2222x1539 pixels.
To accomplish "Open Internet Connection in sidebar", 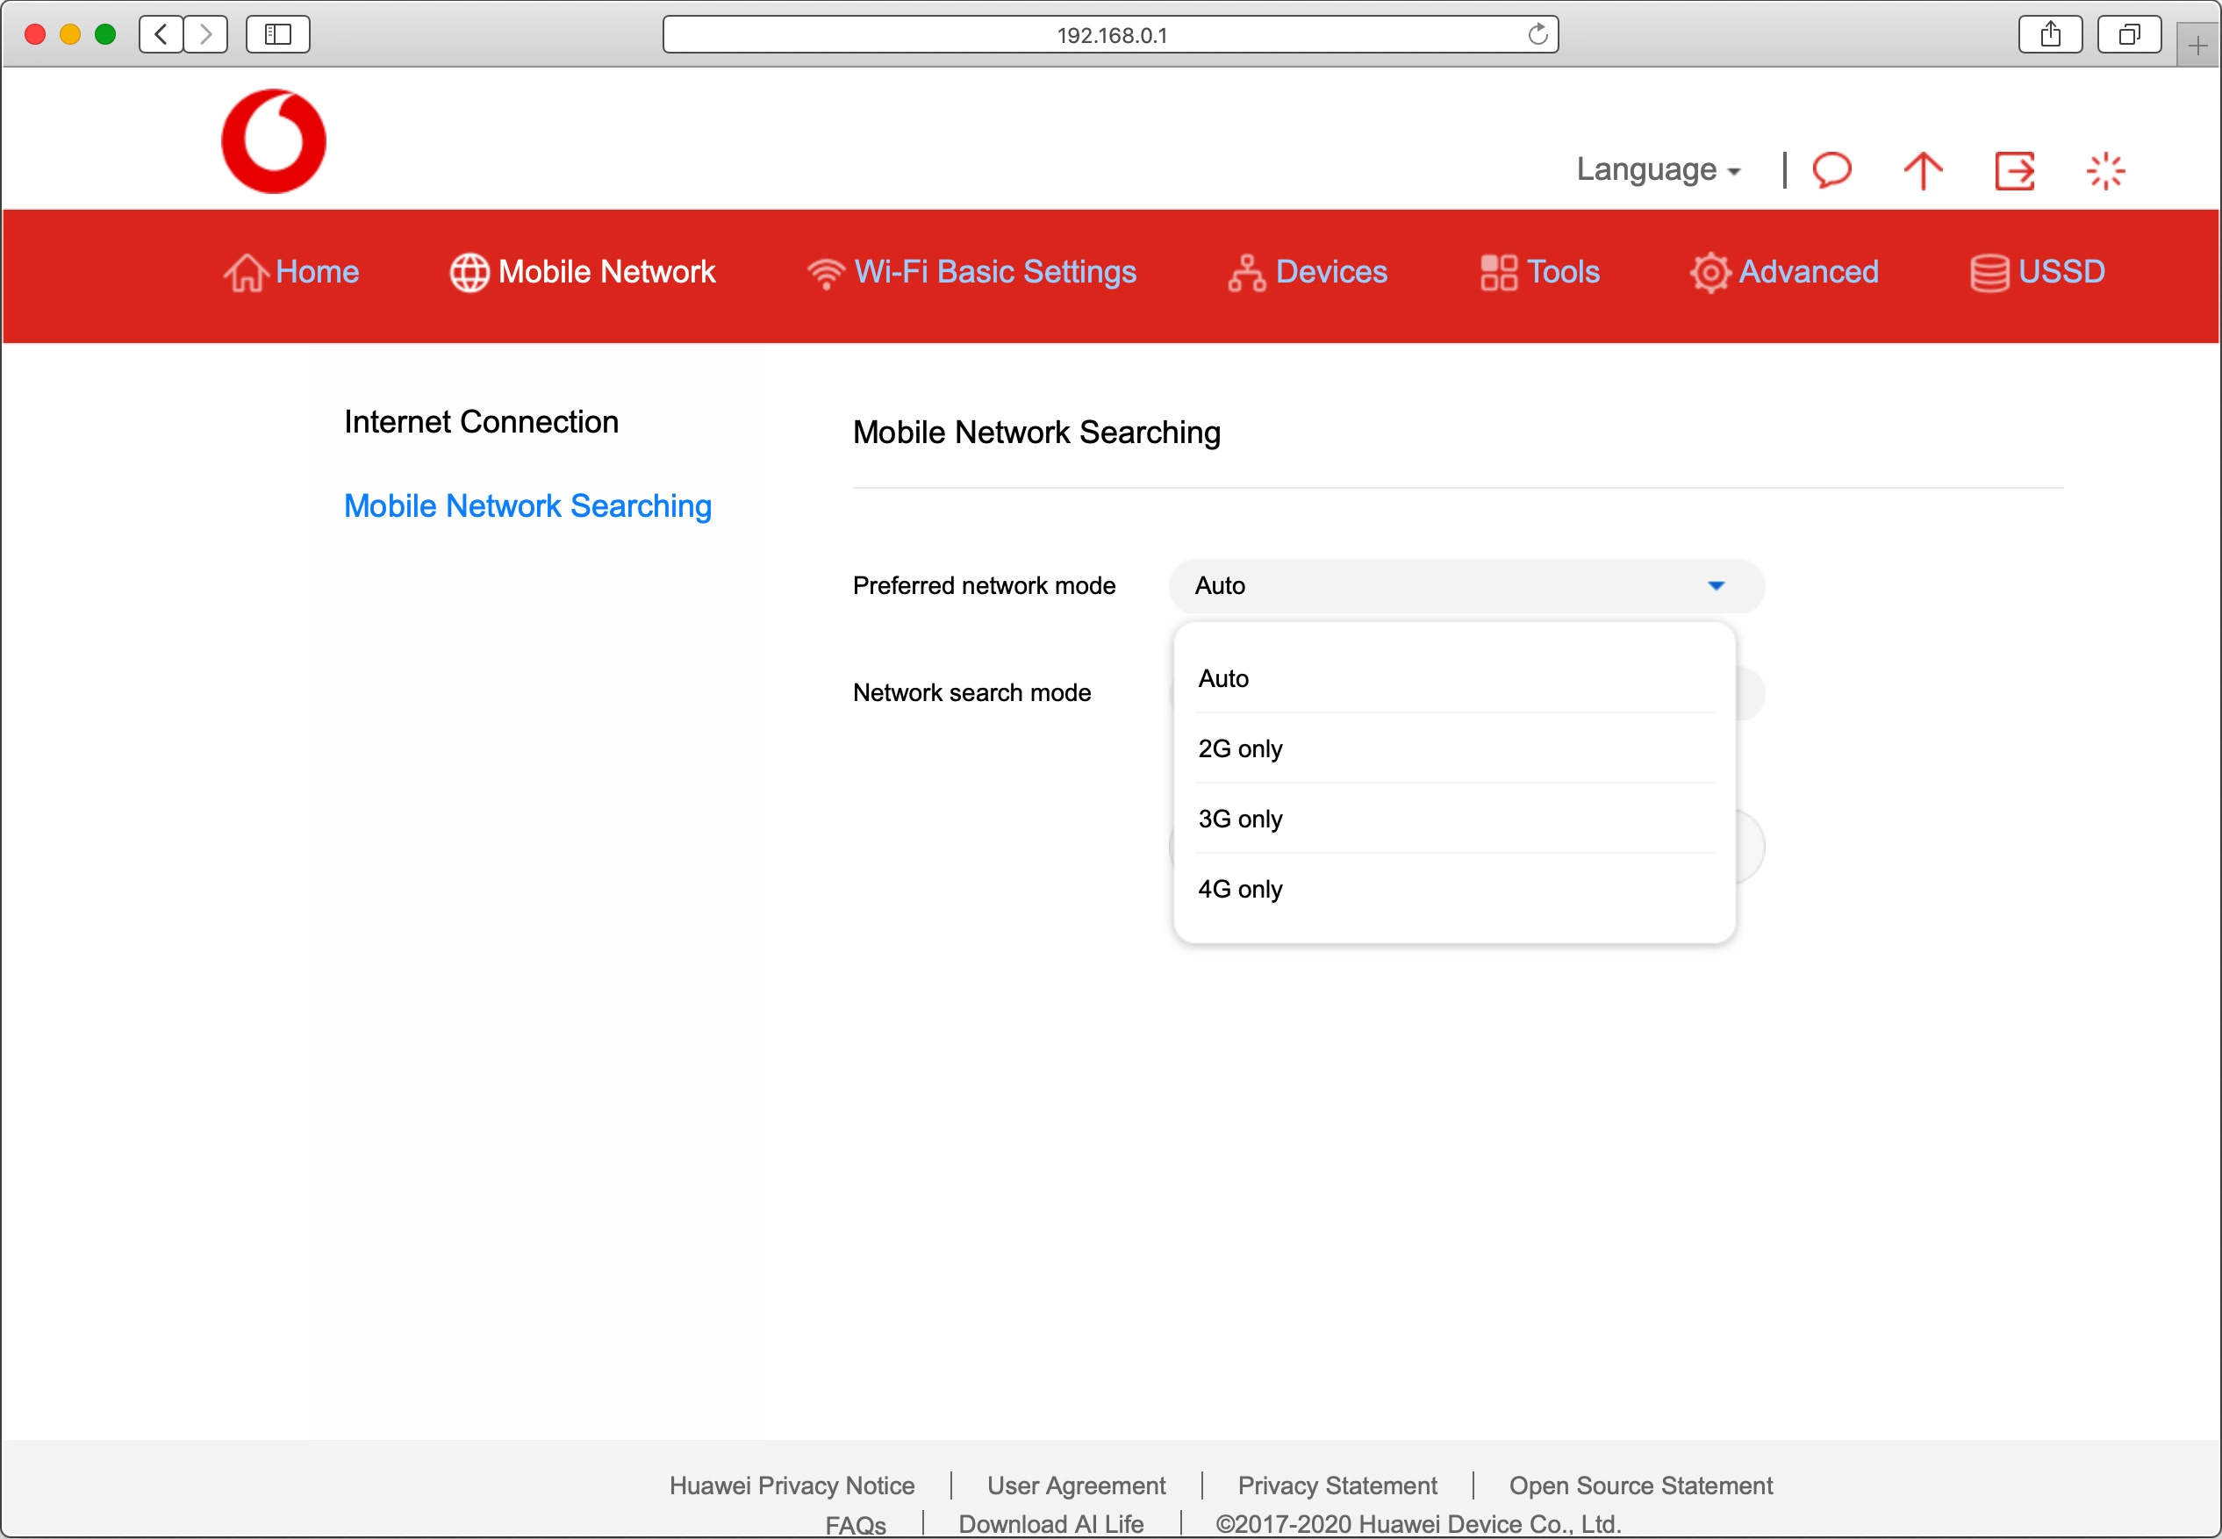I will [481, 421].
